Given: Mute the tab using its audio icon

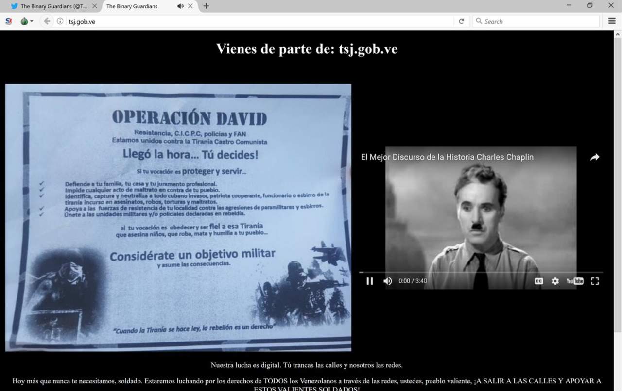Looking at the screenshot, I should pos(180,6).
